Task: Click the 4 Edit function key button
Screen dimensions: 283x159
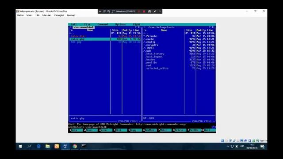Action: (120, 130)
